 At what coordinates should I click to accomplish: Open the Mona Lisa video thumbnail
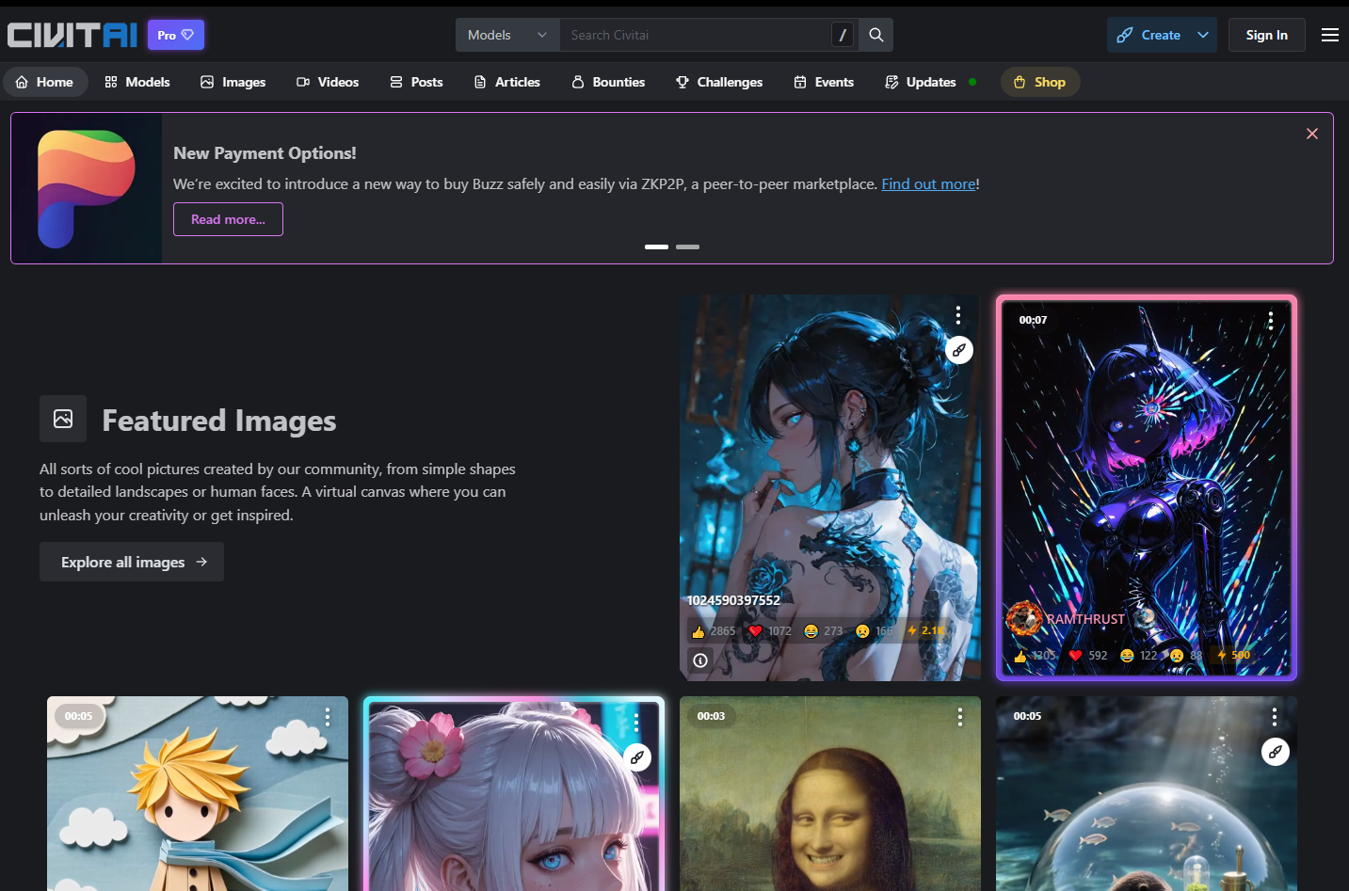(830, 794)
